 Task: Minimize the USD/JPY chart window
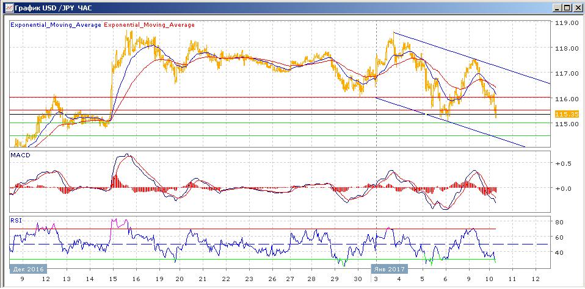pos(557,8)
